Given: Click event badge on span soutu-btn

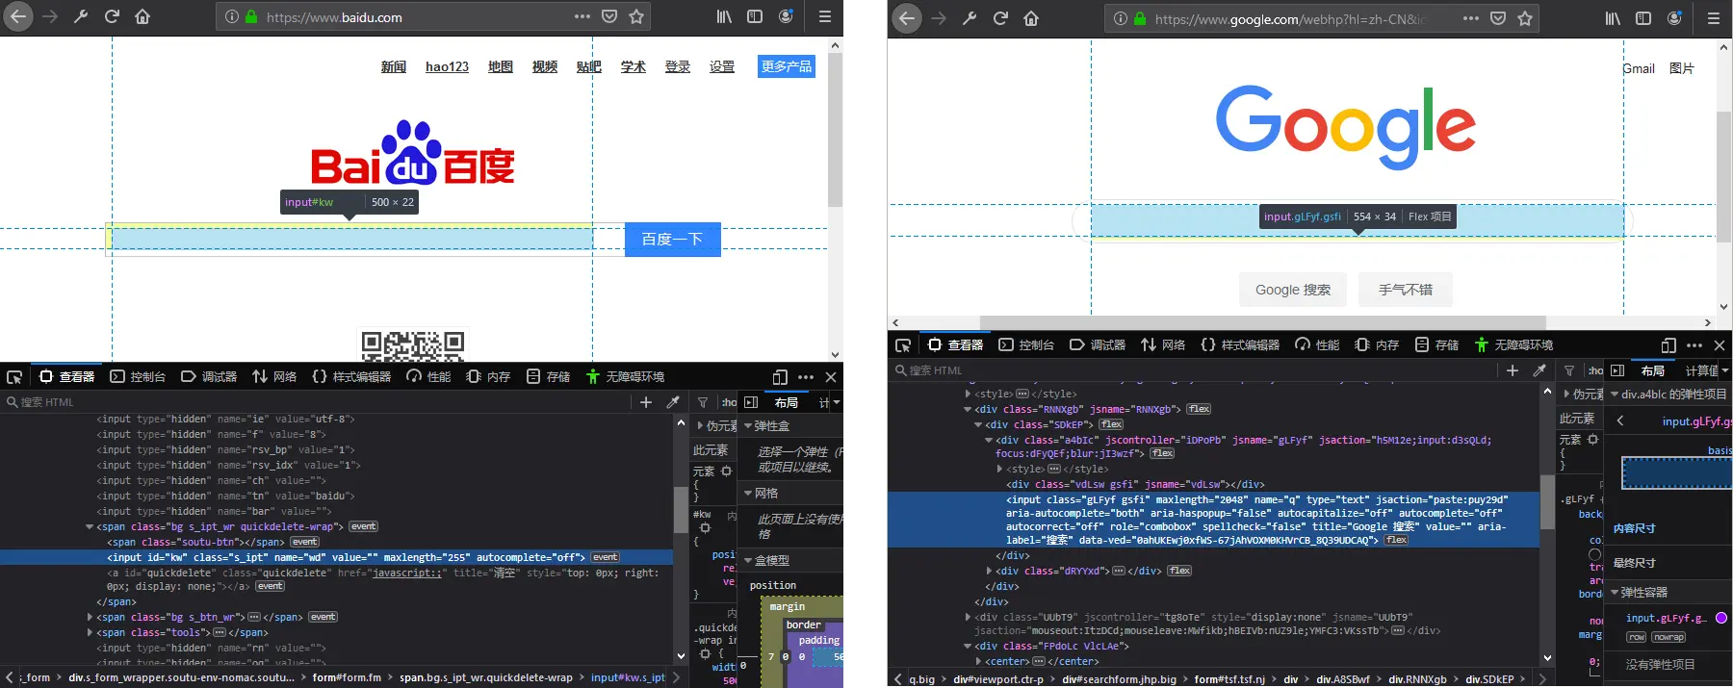Looking at the screenshot, I should (x=305, y=542).
